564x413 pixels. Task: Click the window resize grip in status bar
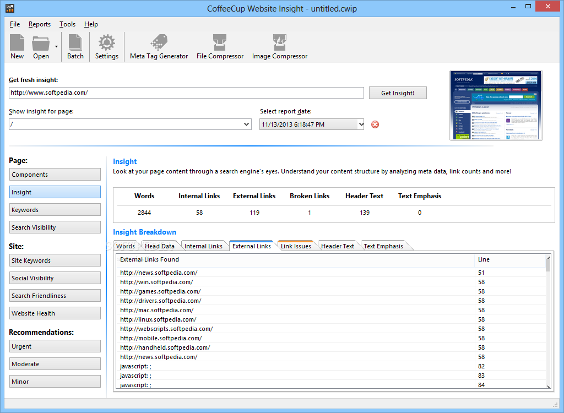[555, 404]
